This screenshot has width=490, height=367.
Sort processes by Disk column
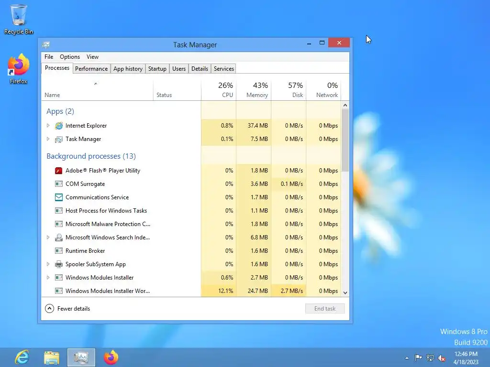tap(289, 90)
